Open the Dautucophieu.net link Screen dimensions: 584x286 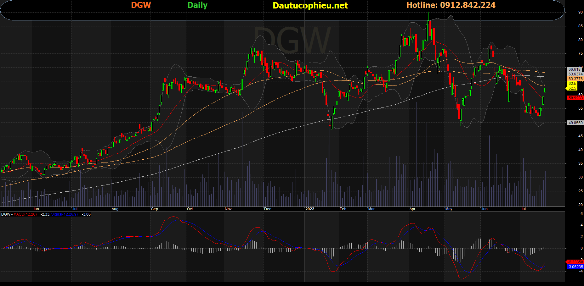pos(310,6)
